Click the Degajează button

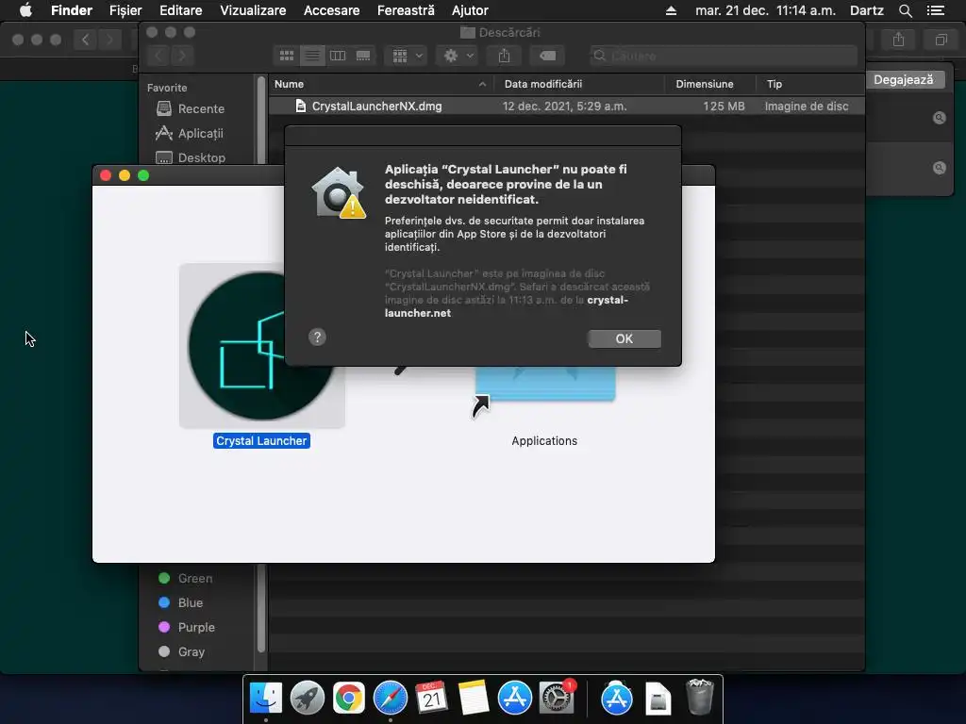(903, 79)
